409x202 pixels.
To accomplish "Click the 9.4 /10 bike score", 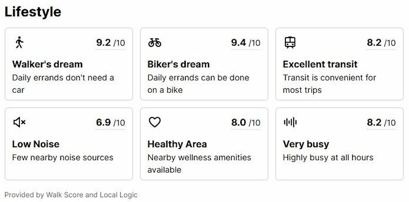I will point(245,43).
